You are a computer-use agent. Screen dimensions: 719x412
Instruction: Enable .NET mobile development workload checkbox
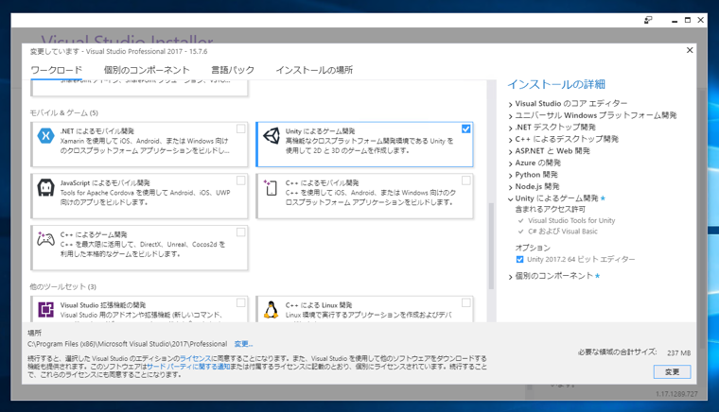[x=240, y=129]
